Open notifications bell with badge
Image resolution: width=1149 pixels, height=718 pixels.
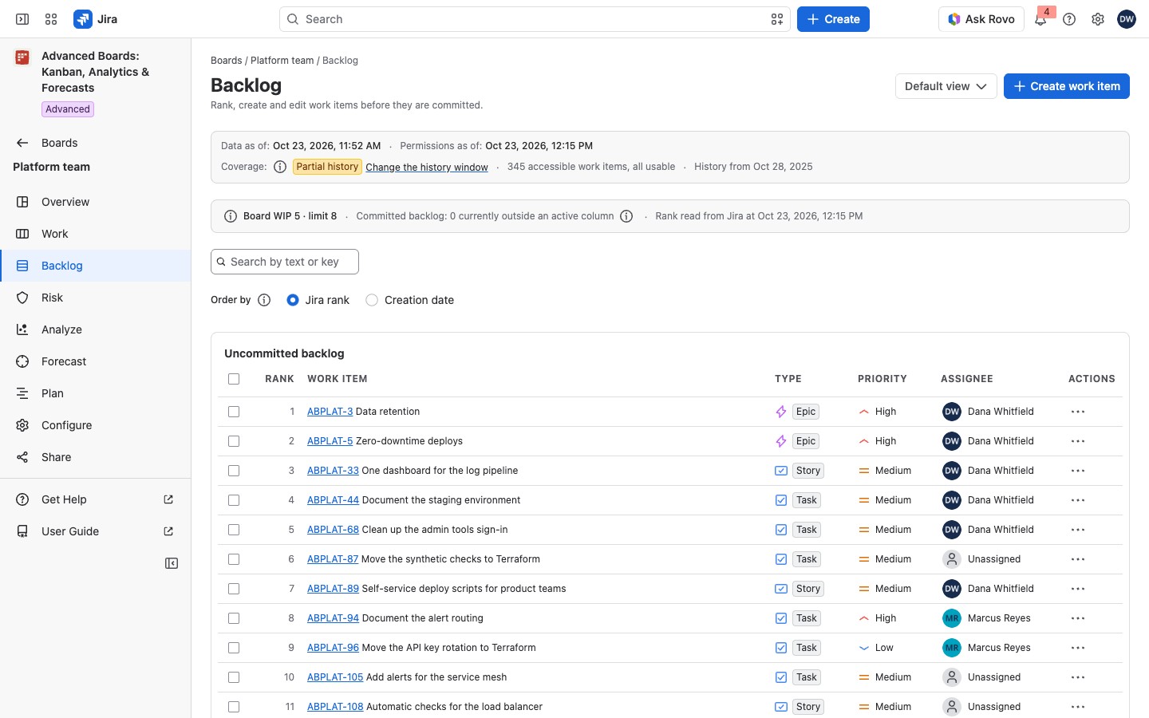point(1041,18)
